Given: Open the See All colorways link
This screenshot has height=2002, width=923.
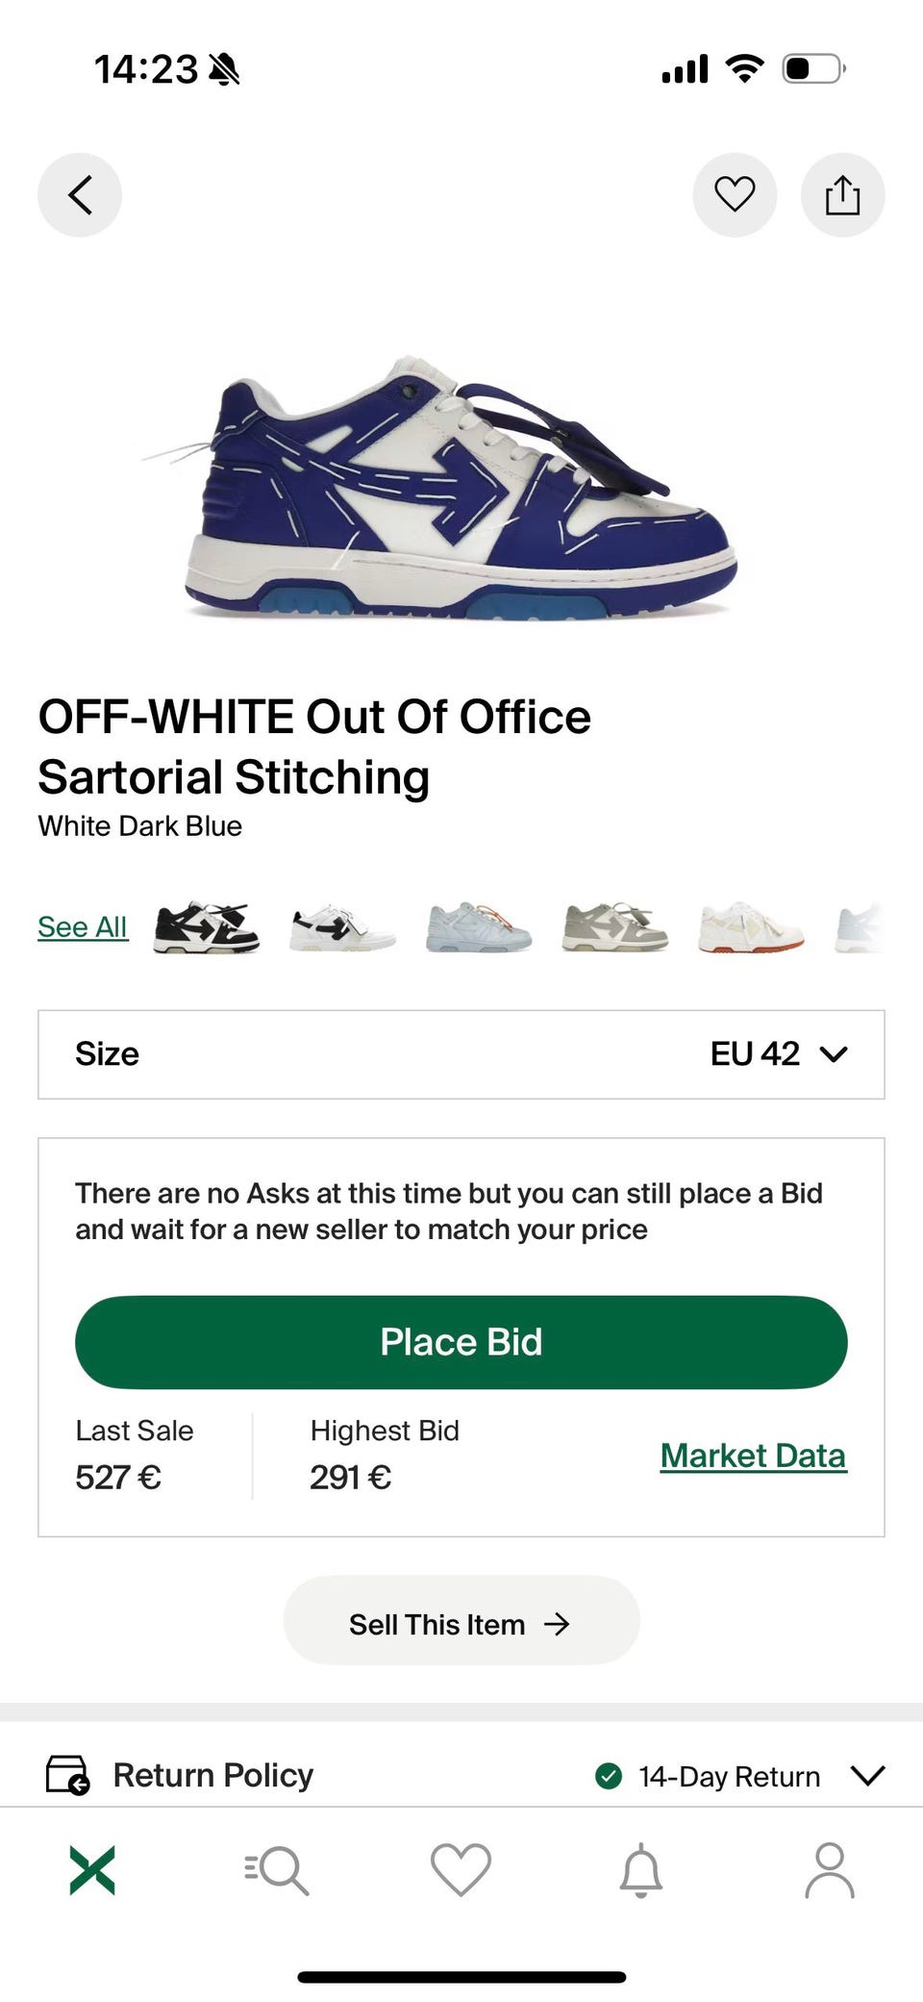Looking at the screenshot, I should (83, 926).
